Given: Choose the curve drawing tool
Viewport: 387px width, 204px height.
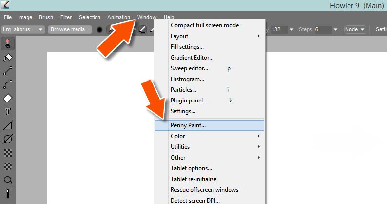Looking at the screenshot, I should point(8,85).
